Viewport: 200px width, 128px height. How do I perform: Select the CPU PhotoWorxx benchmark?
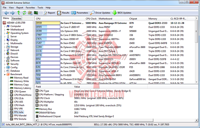(x=23, y=95)
